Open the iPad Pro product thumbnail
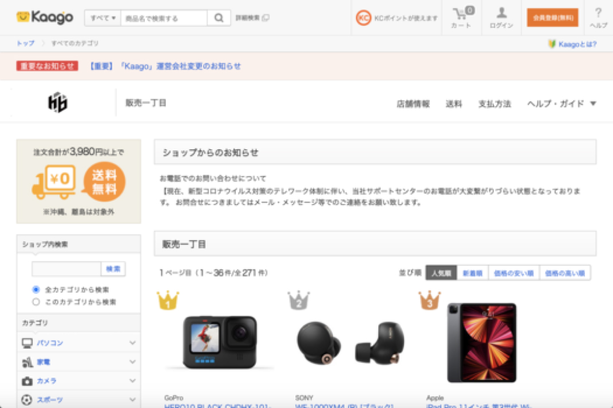The image size is (613, 408). point(482,342)
